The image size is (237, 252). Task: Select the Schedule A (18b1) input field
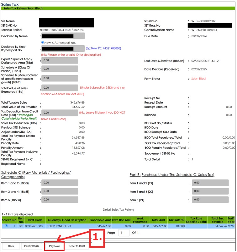(x=60, y=69)
